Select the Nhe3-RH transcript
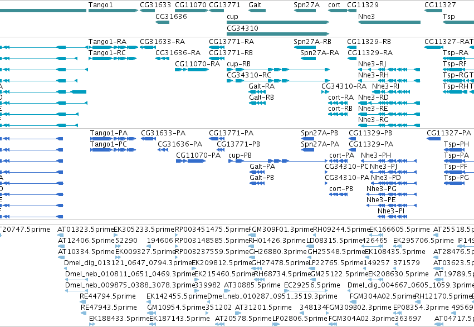474x327 pixels. [x=389, y=81]
